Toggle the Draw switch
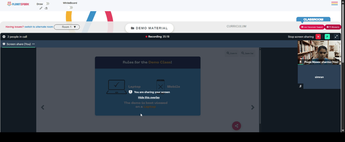 coord(47,4)
